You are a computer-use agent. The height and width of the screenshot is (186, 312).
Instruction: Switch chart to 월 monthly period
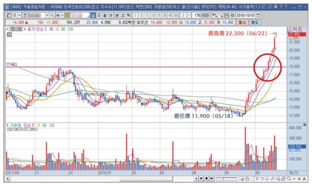(105, 15)
